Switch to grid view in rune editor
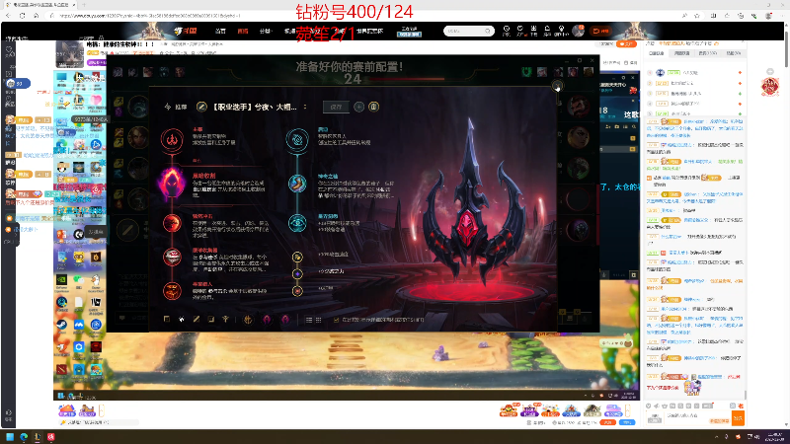The height and width of the screenshot is (444, 790). coord(318,319)
